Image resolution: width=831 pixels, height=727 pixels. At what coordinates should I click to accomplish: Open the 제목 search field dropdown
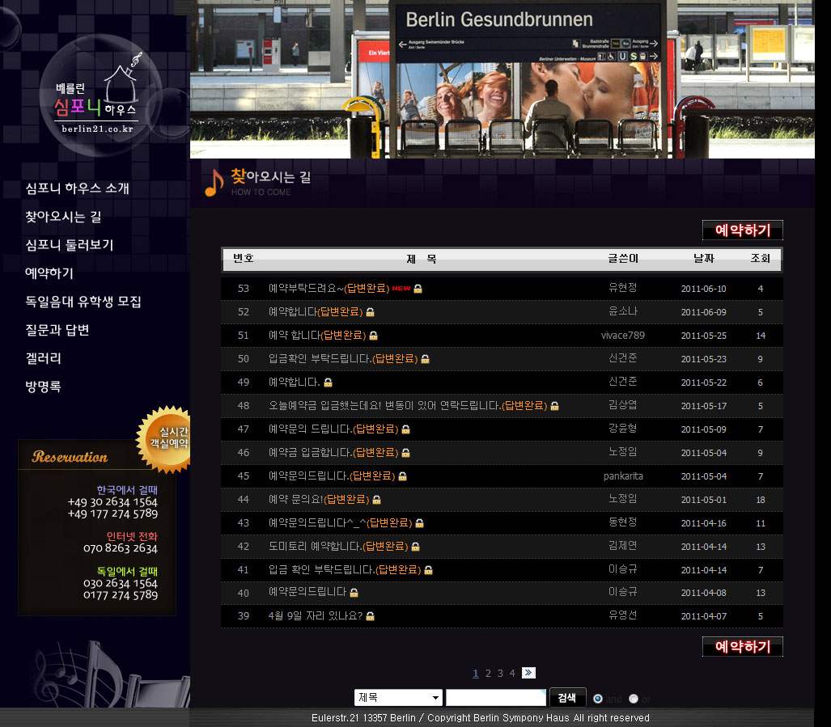398,697
